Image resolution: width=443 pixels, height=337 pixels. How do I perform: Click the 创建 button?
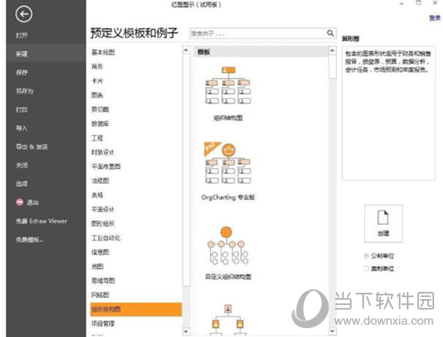click(384, 224)
